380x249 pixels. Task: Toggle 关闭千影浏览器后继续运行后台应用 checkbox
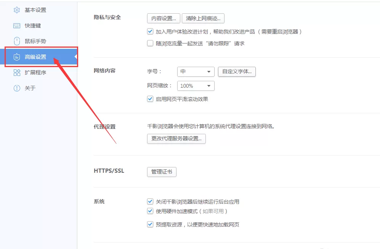point(150,201)
